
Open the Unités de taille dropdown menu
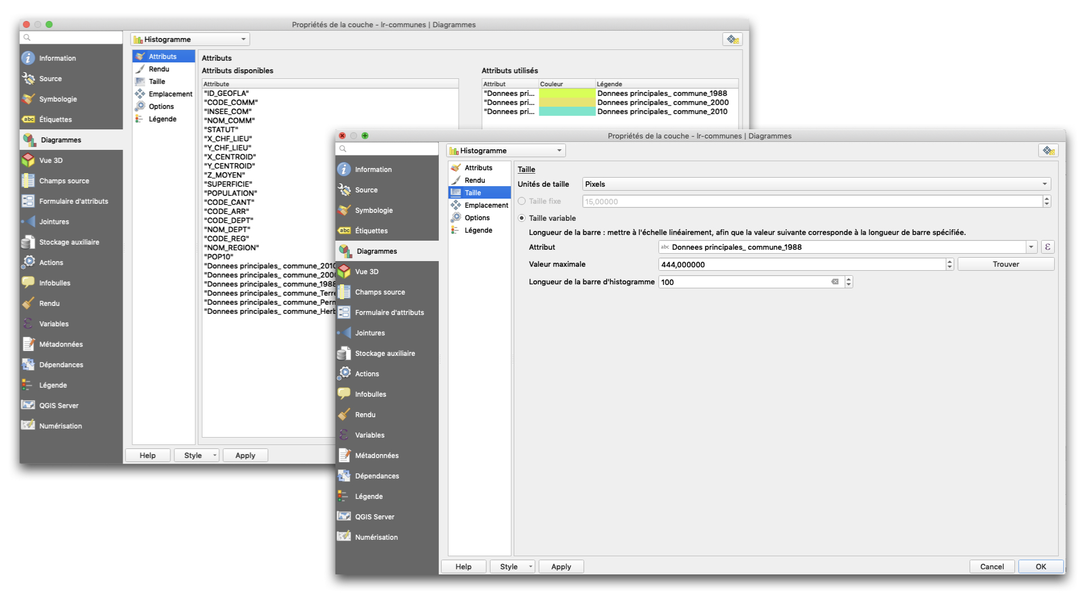click(x=816, y=184)
